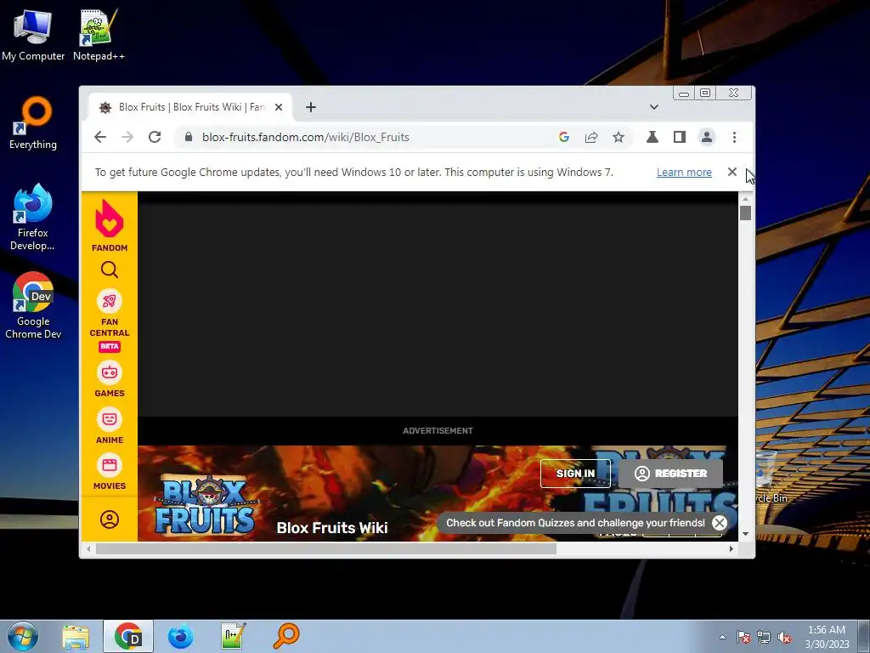Image resolution: width=870 pixels, height=653 pixels.
Task: Toggle Chrome side panel
Action: pos(680,137)
